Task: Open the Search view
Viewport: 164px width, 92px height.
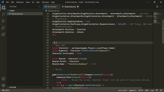Action: (x=3, y=14)
